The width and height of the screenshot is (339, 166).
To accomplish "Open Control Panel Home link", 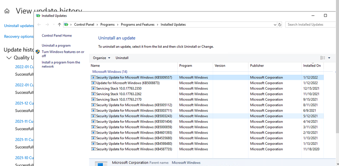I will (x=57, y=35).
